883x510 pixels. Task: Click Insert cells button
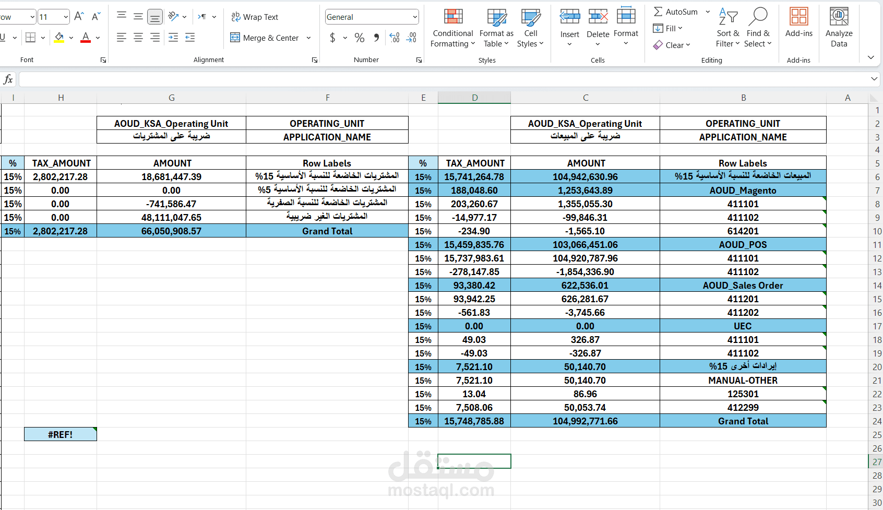click(570, 28)
